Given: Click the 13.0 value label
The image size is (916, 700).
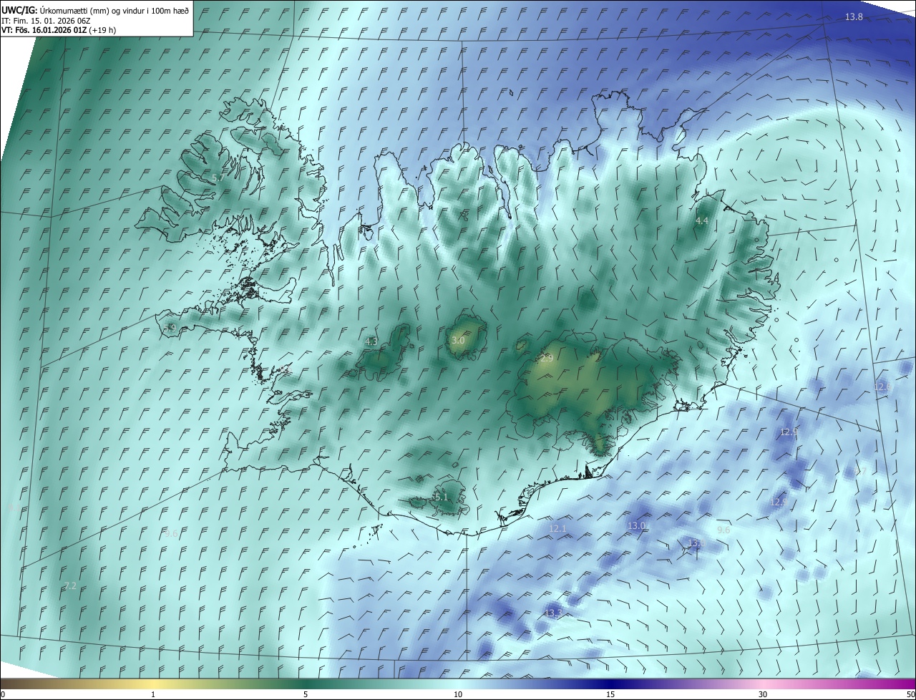Looking at the screenshot, I should point(637,525).
